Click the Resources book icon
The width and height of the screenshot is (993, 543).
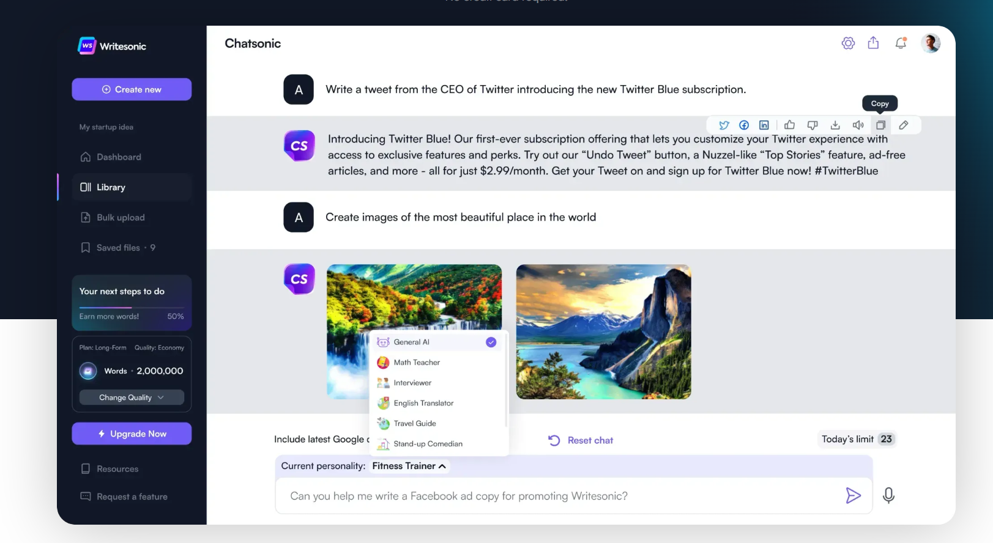86,469
